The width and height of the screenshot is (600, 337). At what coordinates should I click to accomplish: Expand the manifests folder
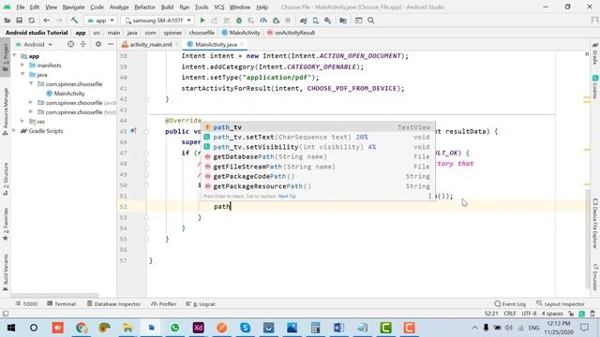pyautogui.click(x=22, y=66)
